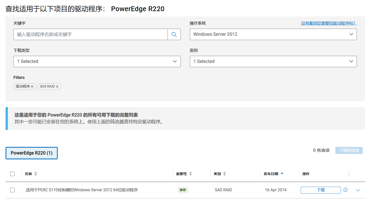Sort the list by 类别 column
The height and width of the screenshot is (205, 368).
click(224, 174)
